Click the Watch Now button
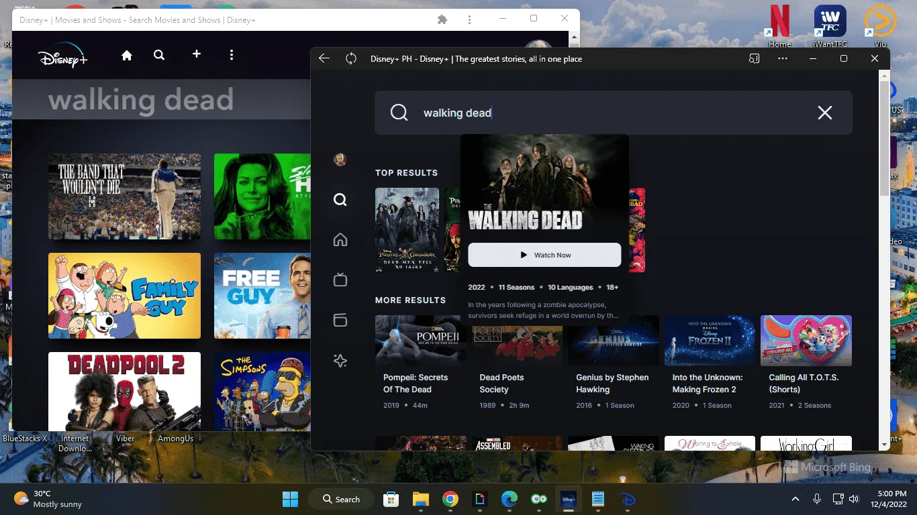The height and width of the screenshot is (515, 917). (544, 255)
